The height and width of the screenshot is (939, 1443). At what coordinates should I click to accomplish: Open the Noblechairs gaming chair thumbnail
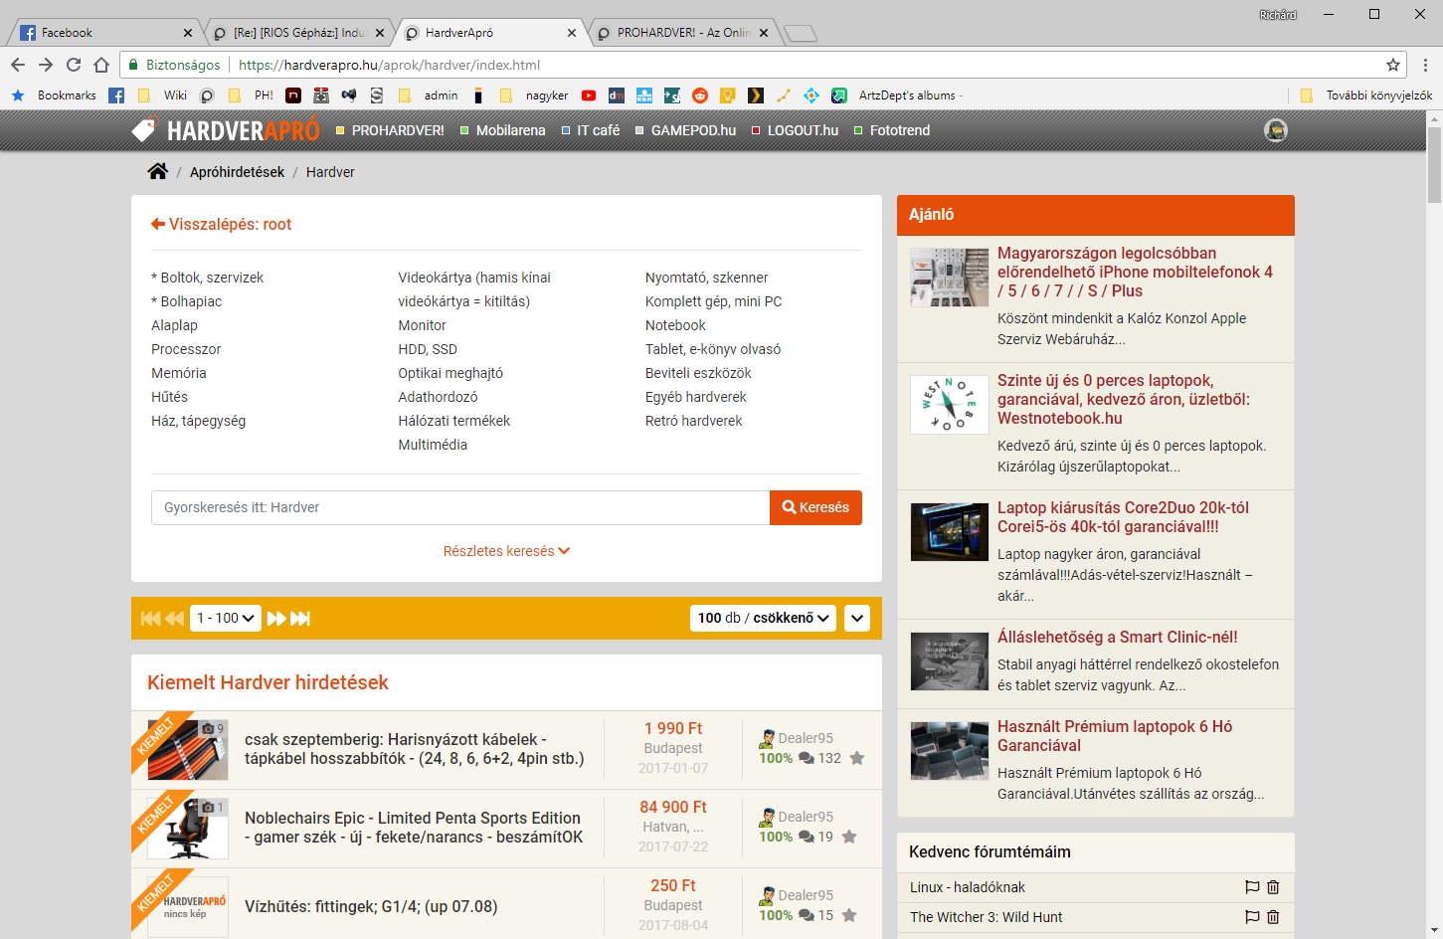pyautogui.click(x=187, y=828)
